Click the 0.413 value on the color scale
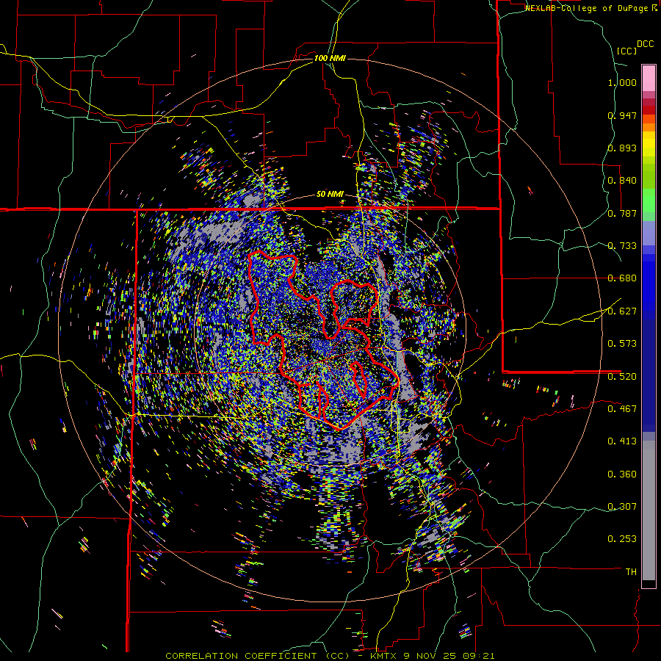Image resolution: width=661 pixels, height=661 pixels. tap(622, 441)
